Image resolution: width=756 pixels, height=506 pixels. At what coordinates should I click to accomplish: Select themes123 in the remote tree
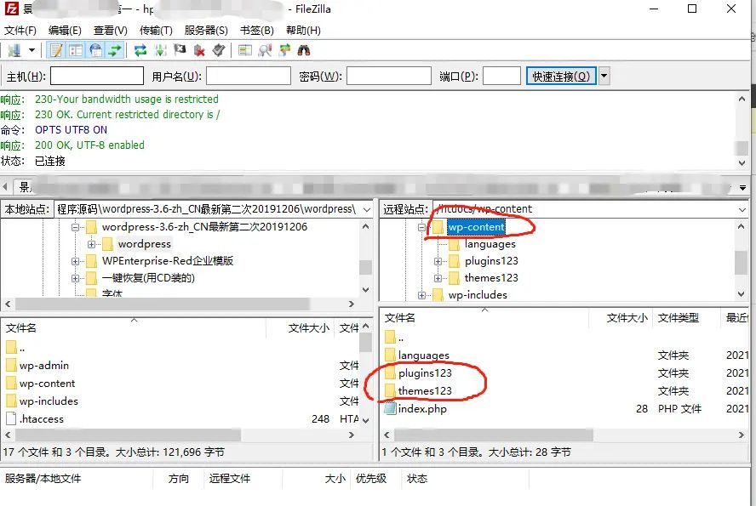[x=491, y=278]
